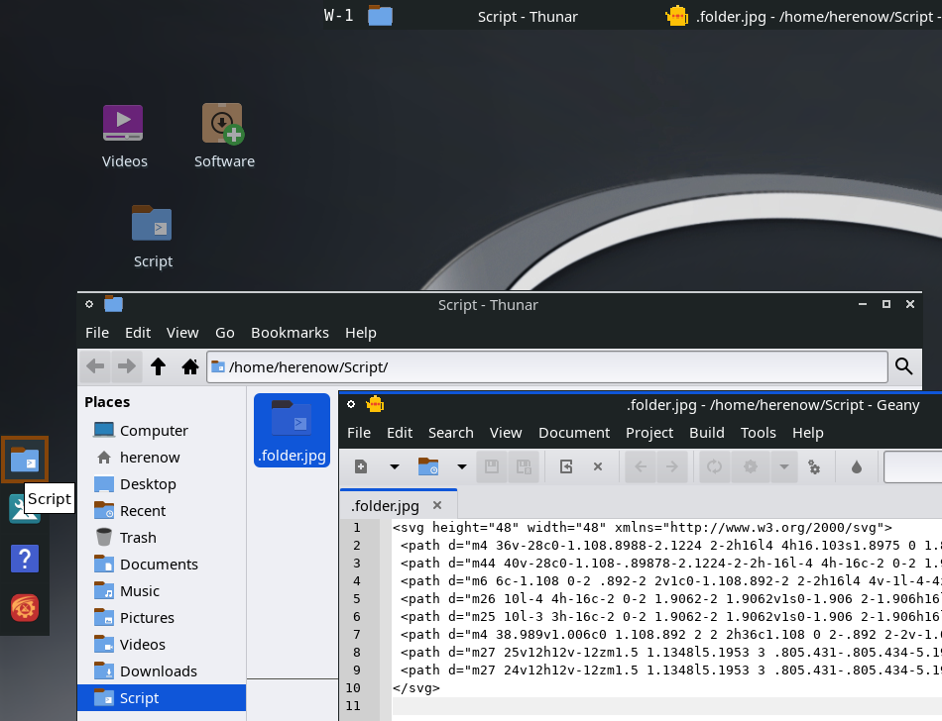Select Documents in Thunar Places
This screenshot has height=721, width=942.
(162, 565)
